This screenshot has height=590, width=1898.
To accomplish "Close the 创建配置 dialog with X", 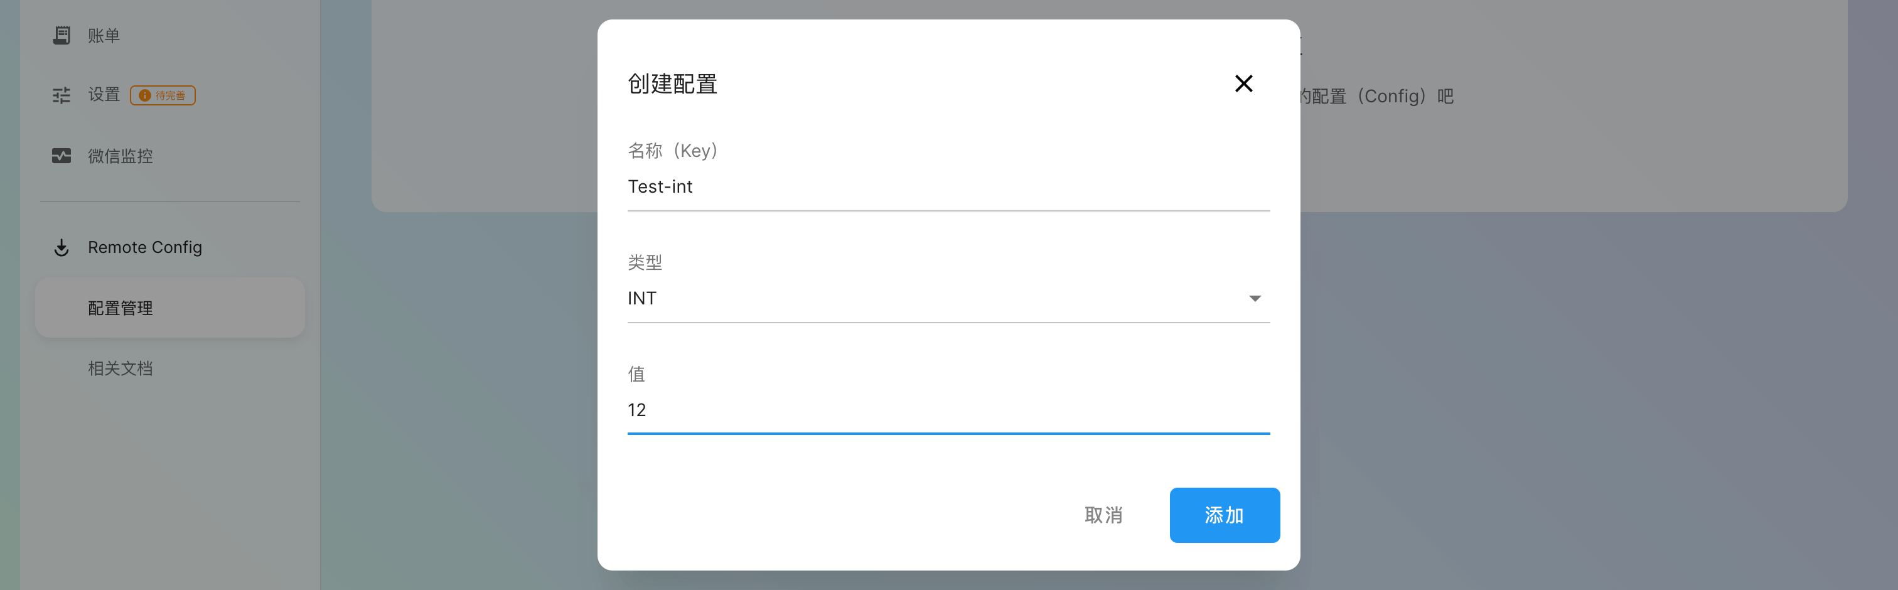I will coord(1243,84).
